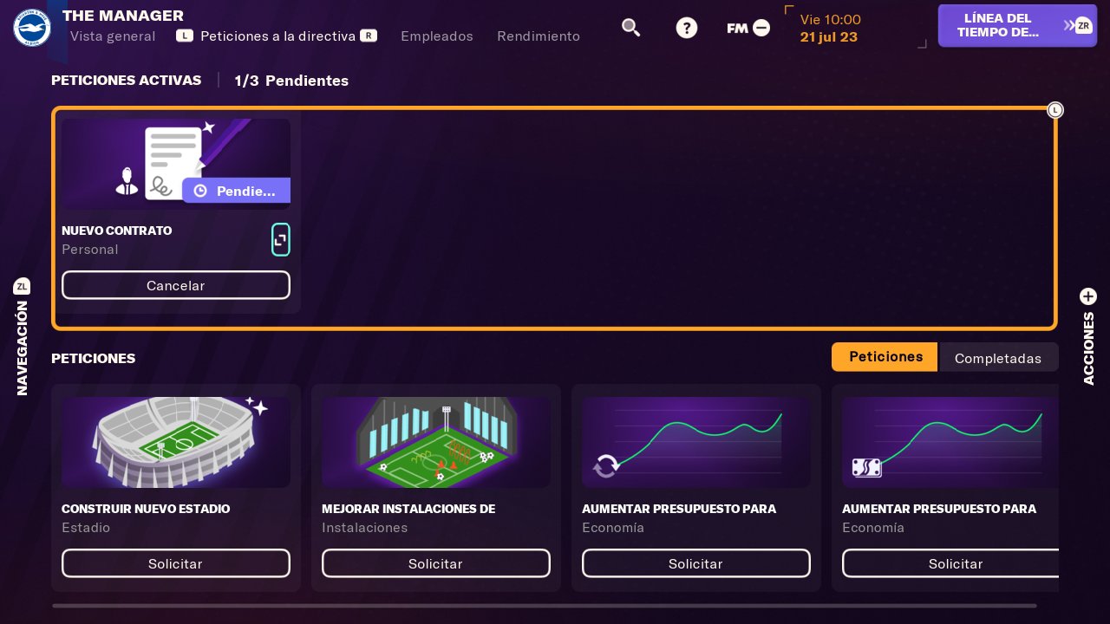Request Construir Nuevo Estadio
Viewport: 1110px width, 624px height.
(176, 563)
